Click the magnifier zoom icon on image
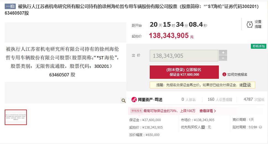 point(123,101)
